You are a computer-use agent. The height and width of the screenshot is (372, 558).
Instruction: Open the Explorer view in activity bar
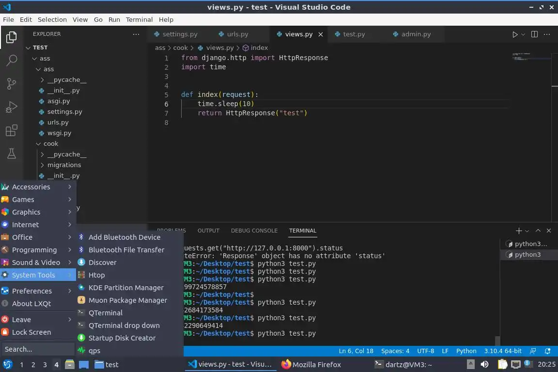tap(12, 37)
